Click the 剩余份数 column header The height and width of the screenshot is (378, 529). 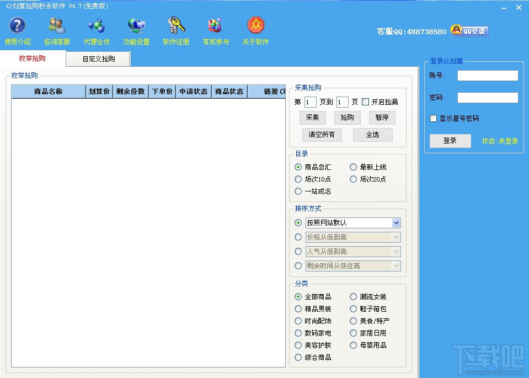pyautogui.click(x=131, y=92)
